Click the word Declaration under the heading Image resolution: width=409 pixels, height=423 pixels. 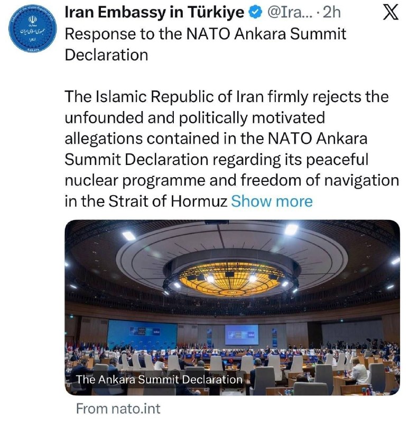tap(107, 55)
